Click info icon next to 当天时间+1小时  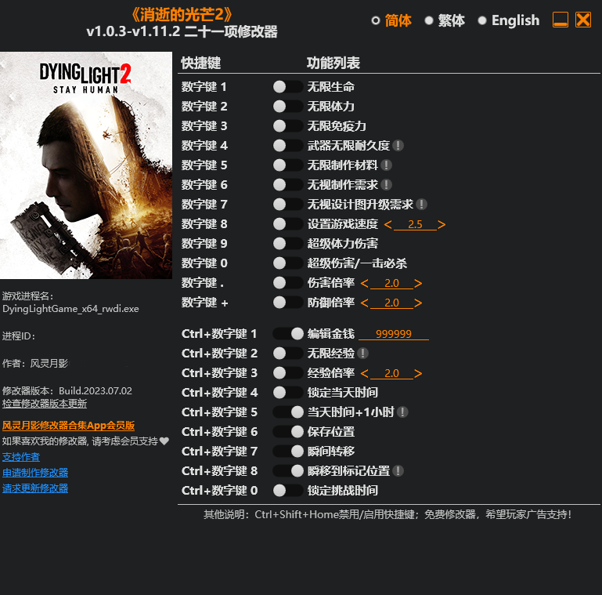402,412
